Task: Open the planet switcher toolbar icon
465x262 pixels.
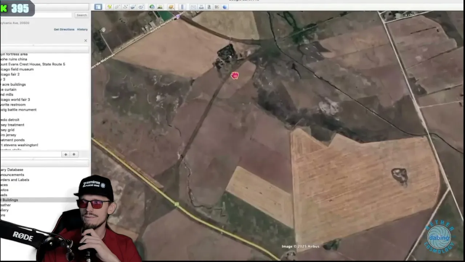Action: coord(171,7)
